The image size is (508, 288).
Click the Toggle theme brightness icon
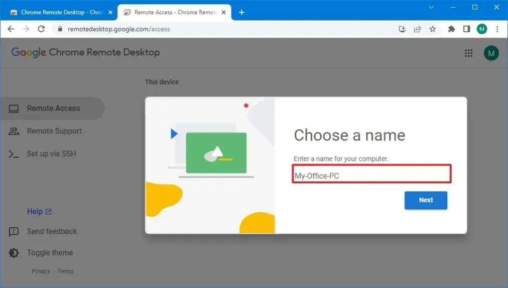pos(14,253)
